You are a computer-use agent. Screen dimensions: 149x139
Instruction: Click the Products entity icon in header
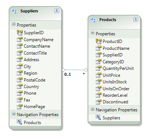click(x=93, y=20)
